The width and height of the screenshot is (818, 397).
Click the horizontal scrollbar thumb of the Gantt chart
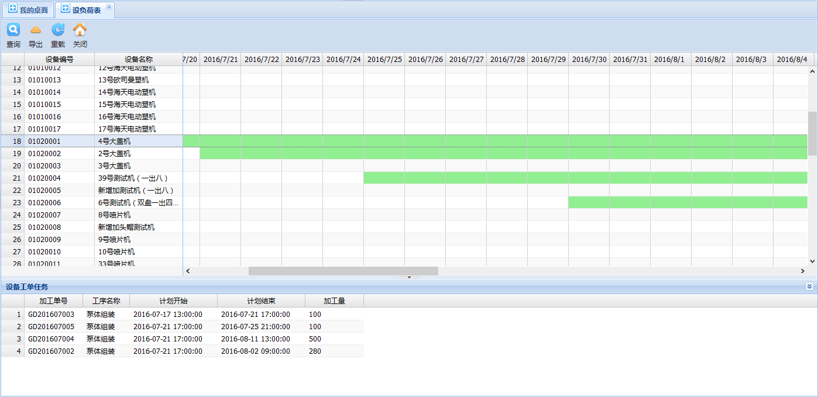point(343,271)
